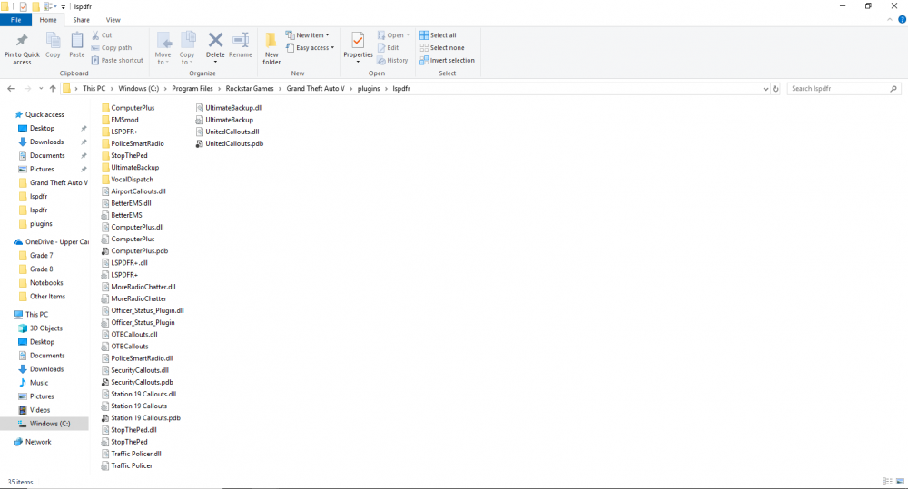The height and width of the screenshot is (489, 908).
Task: Select Videos under This PC
Action: click(x=40, y=410)
